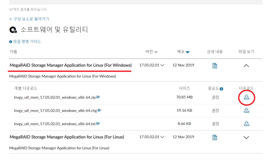This screenshot has height=160, width=269.
Task: Click the 8.66 KB size value
Action: tap(184, 124)
